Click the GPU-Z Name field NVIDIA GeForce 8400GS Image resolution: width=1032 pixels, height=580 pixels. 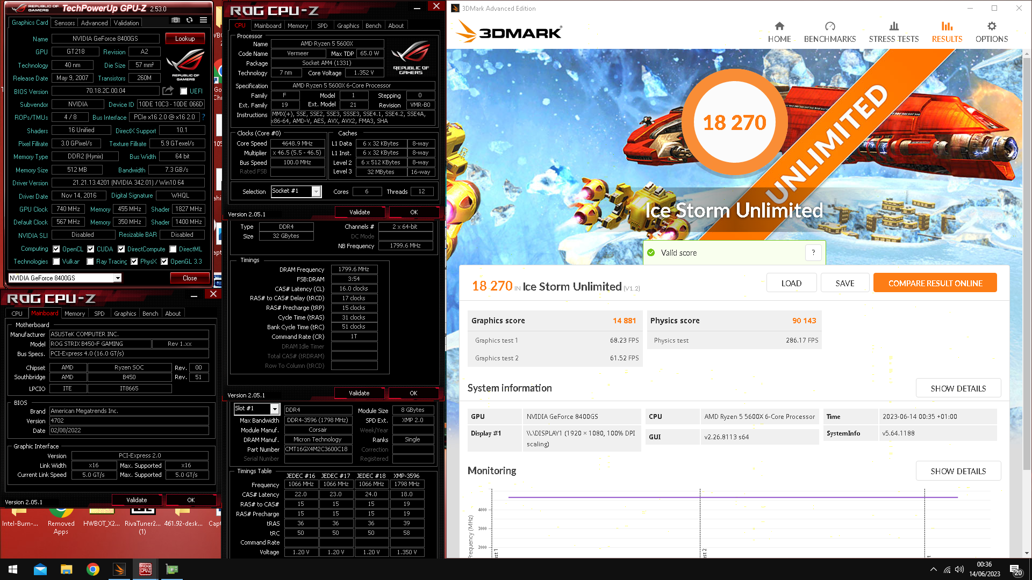(105, 39)
